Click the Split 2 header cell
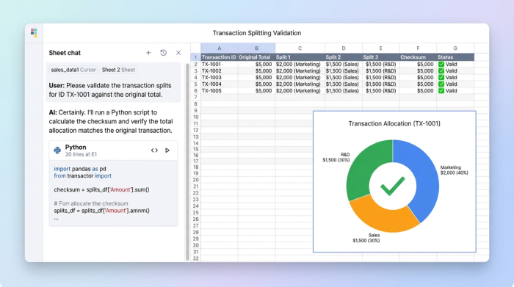 (x=344, y=57)
